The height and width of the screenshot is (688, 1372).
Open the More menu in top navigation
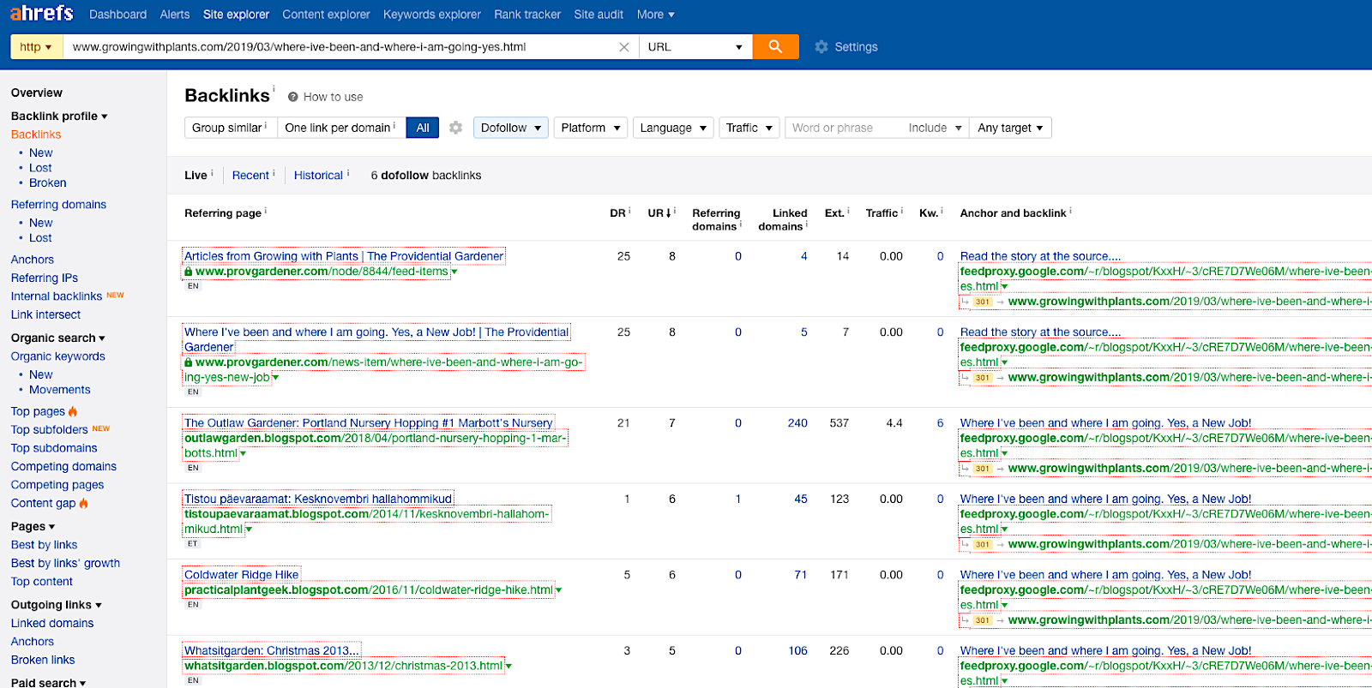pyautogui.click(x=656, y=15)
